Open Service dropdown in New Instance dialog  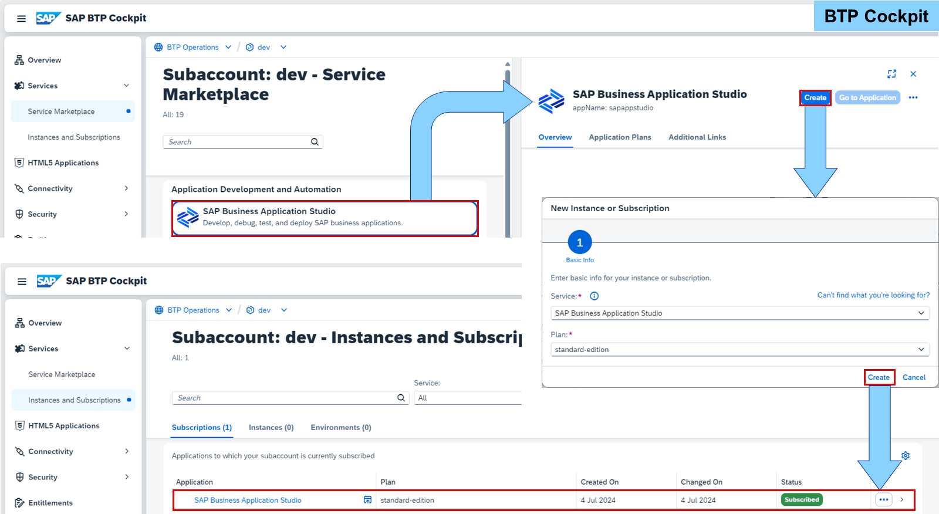pos(921,313)
